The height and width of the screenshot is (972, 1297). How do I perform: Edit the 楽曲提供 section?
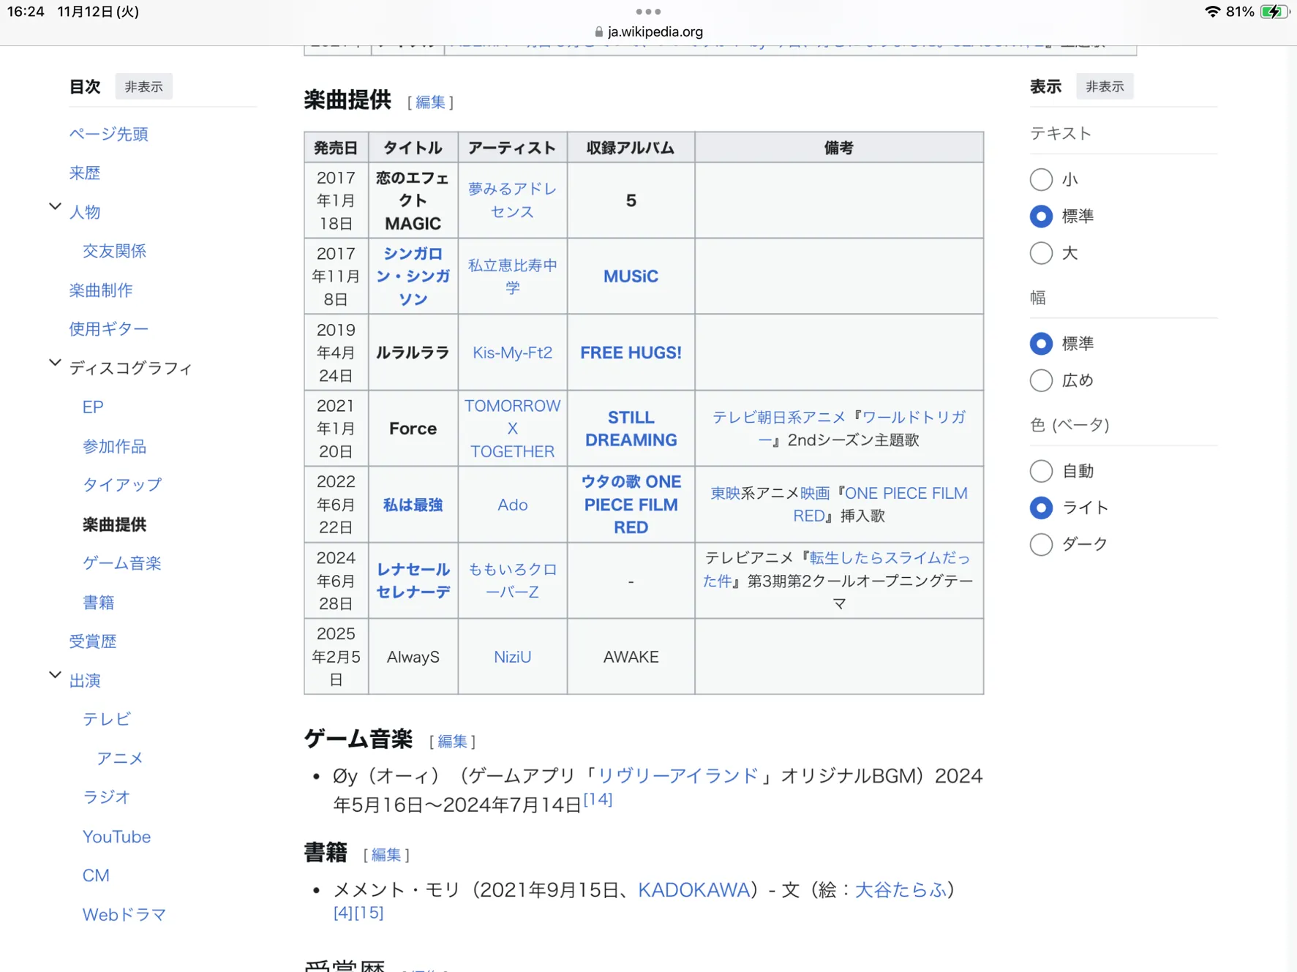[x=430, y=102]
